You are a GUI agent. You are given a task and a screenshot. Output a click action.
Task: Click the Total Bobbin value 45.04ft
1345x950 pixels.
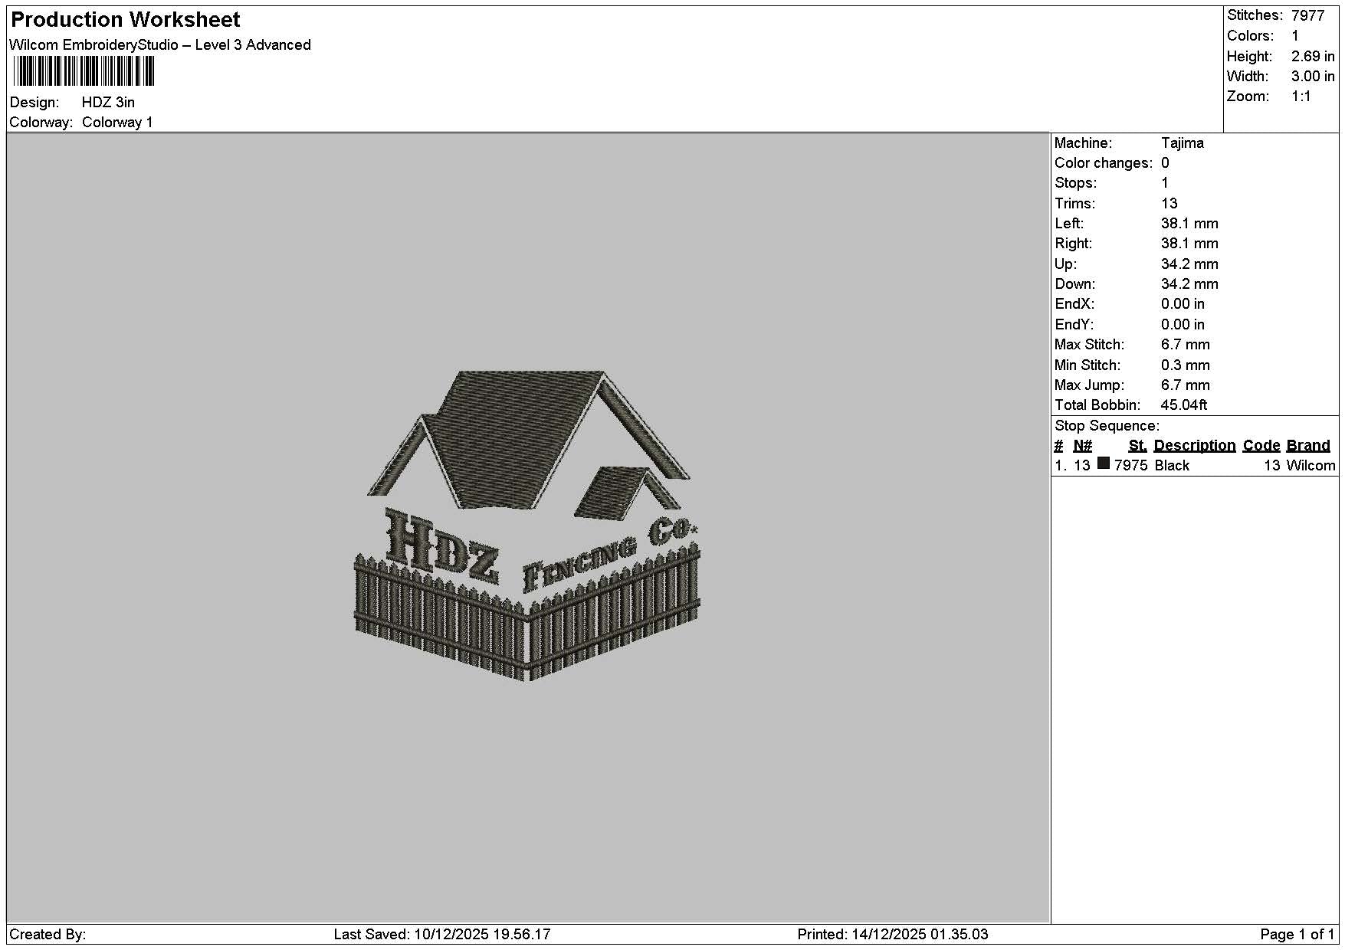tap(1184, 405)
